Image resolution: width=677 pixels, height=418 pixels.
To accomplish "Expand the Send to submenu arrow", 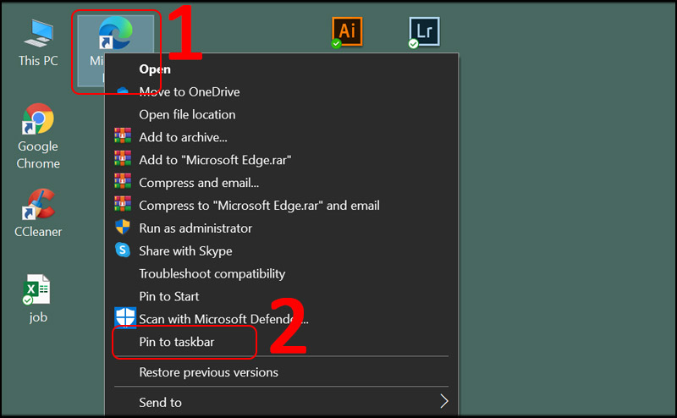I will tap(443, 402).
